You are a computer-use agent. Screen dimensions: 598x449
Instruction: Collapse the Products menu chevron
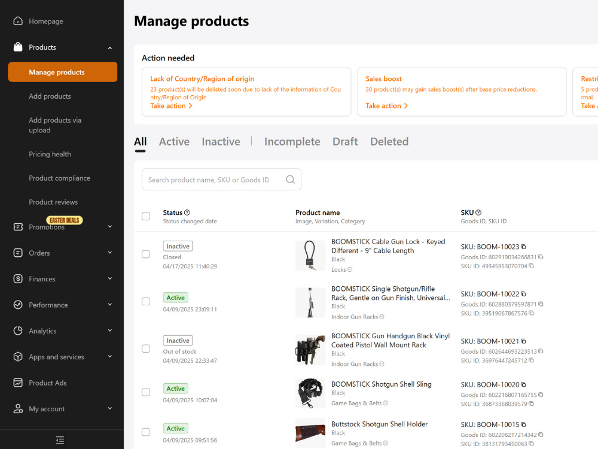point(110,48)
